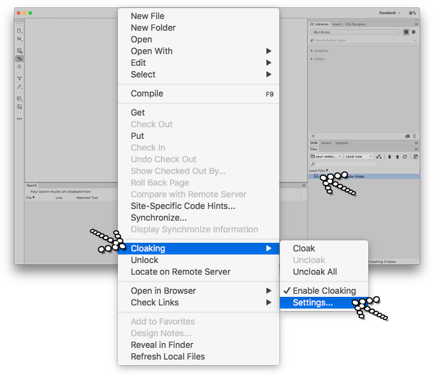Select the Inspect crosshair tool
434x378 pixels.
pos(20,66)
